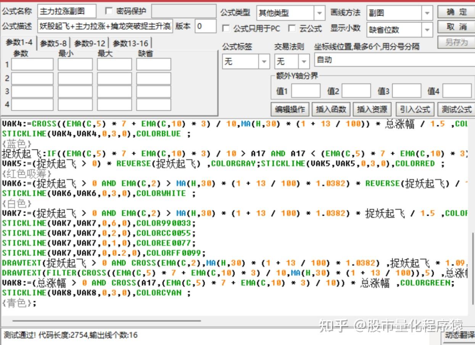Click the {蓝色} comment line
The height and width of the screenshot is (345, 475).
pyautogui.click(x=17, y=144)
